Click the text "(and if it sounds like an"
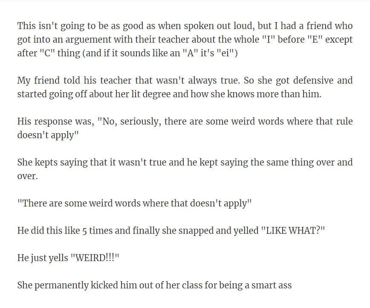The height and width of the screenshot is (308, 370). tap(131, 53)
